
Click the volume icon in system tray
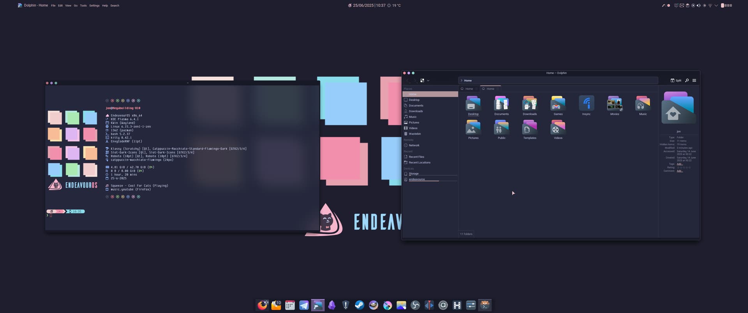pyautogui.click(x=699, y=5)
